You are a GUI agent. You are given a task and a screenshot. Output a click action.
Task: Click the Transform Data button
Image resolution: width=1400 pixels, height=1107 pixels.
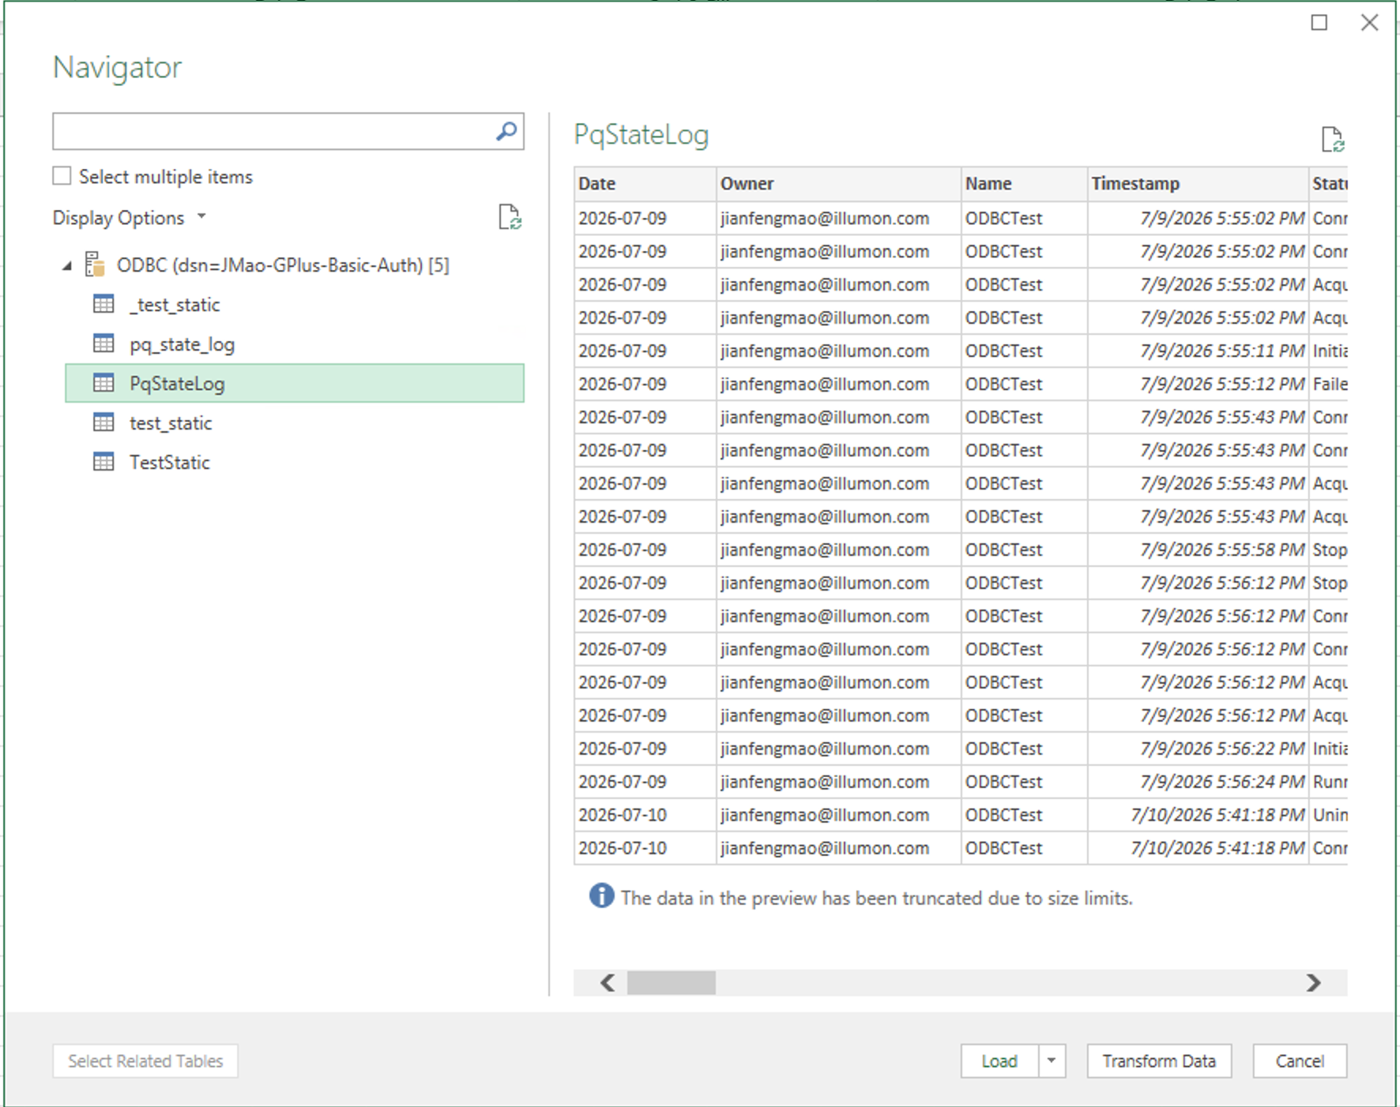coord(1159,1061)
